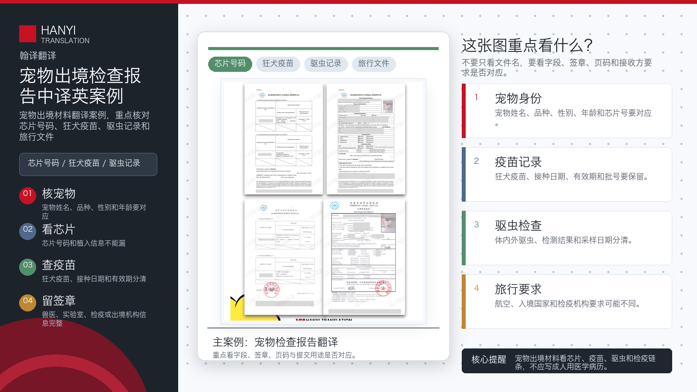Open the pet inspection report document image
The height and width of the screenshot is (392, 697).
pyautogui.click(x=323, y=201)
